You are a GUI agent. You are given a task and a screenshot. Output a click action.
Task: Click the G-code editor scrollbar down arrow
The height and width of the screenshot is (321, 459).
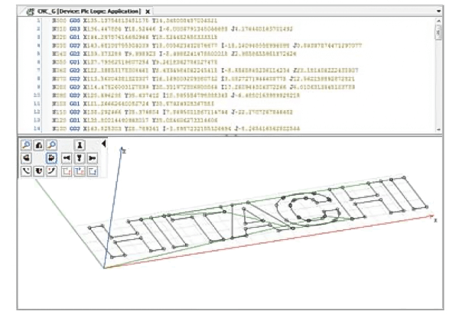tap(438, 129)
